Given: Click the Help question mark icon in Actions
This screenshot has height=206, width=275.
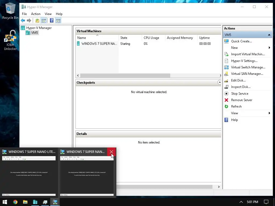Looking at the screenshot, I should [226, 120].
